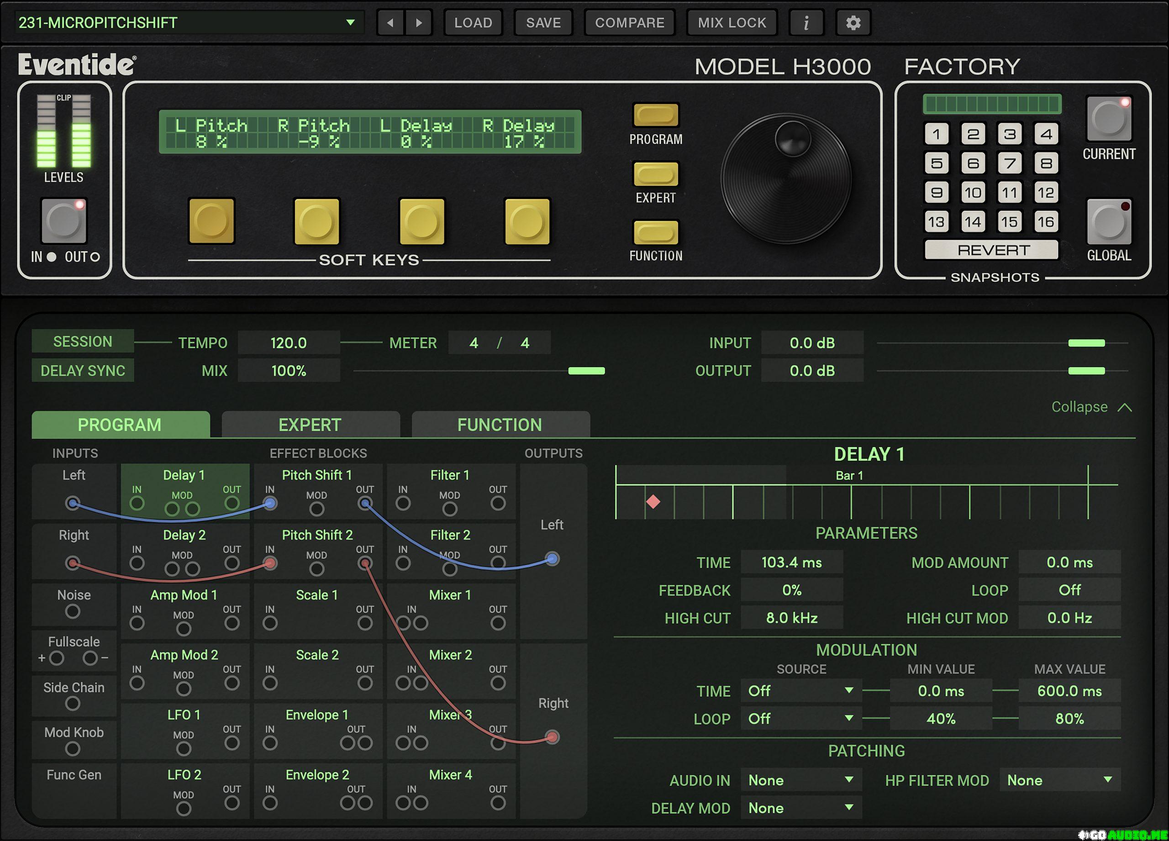Click the Noise input jack

pos(73,612)
